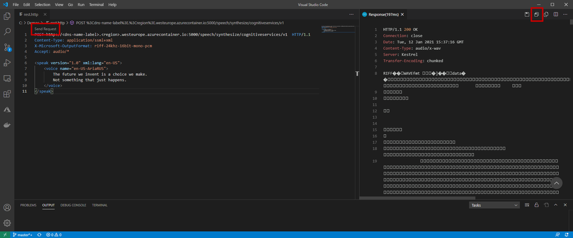Image resolution: width=573 pixels, height=238 pixels.
Task: Click 'Transfer-Encoding: chunked' response line
Action: click(413, 61)
